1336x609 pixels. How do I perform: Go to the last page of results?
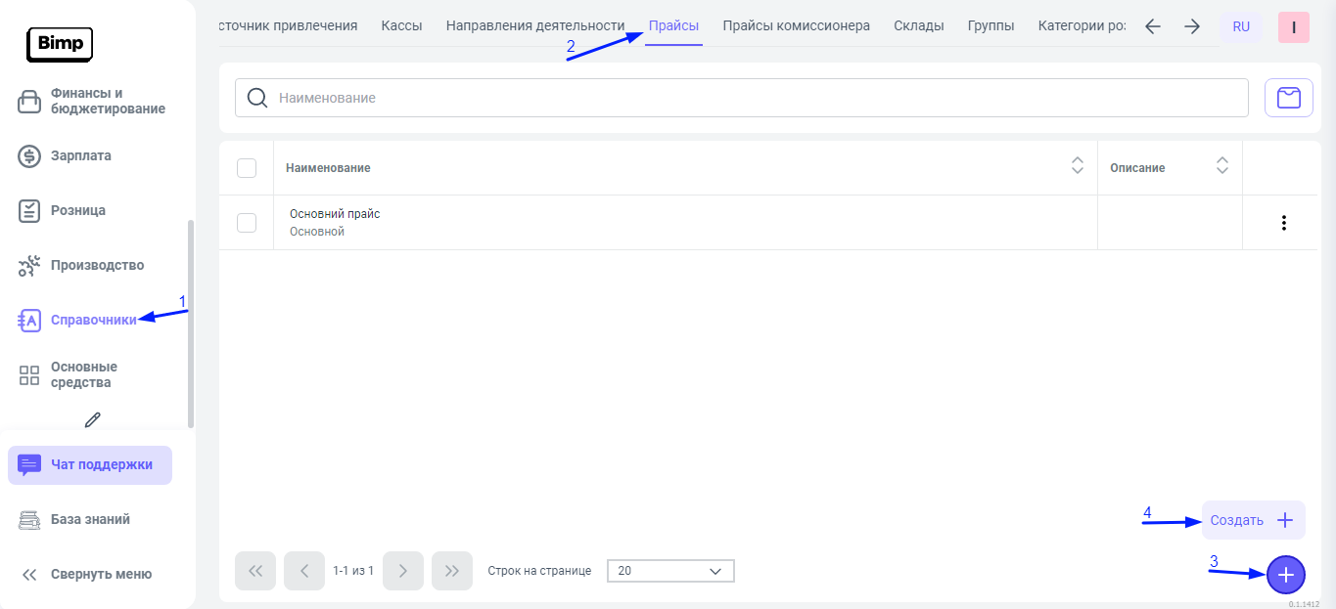point(451,571)
